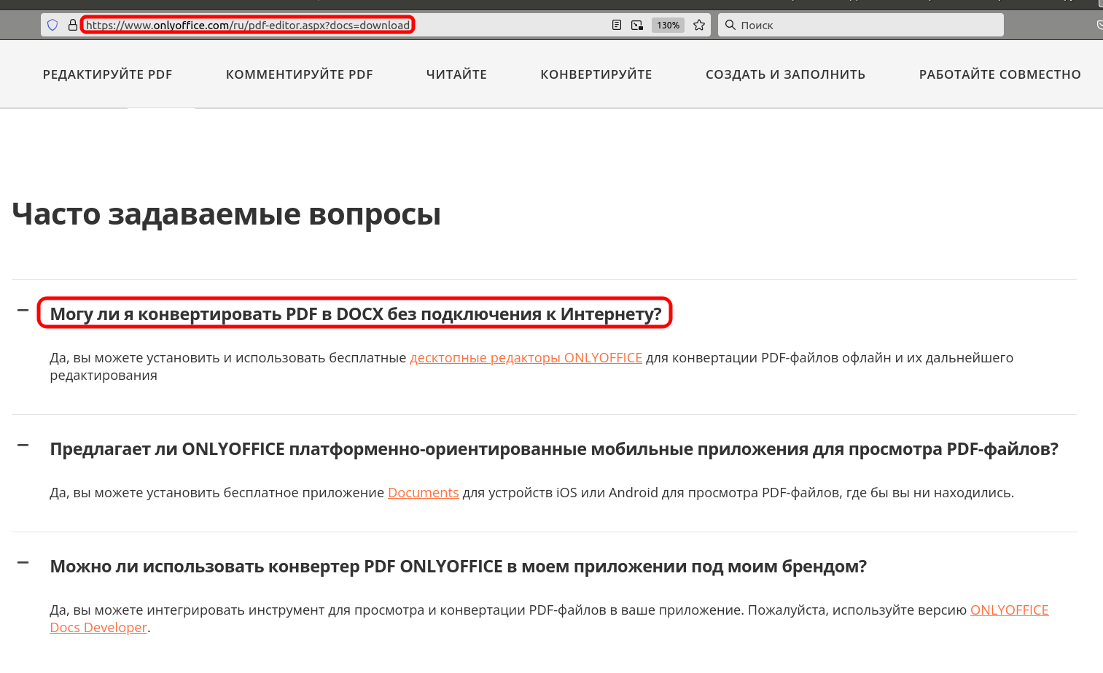Screen dimensions: 1103x673
Task: Select the РАБОТАЙТЕ СОВМЕСТНО tab
Action: tap(999, 74)
